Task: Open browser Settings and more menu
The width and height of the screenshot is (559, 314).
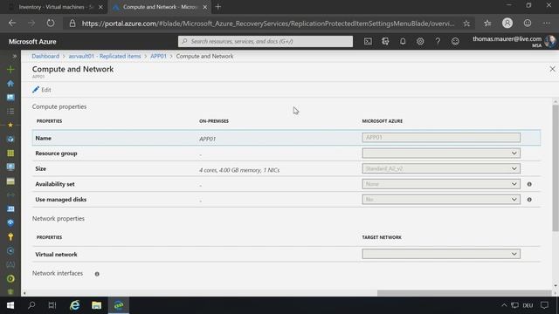Action: pos(547,24)
